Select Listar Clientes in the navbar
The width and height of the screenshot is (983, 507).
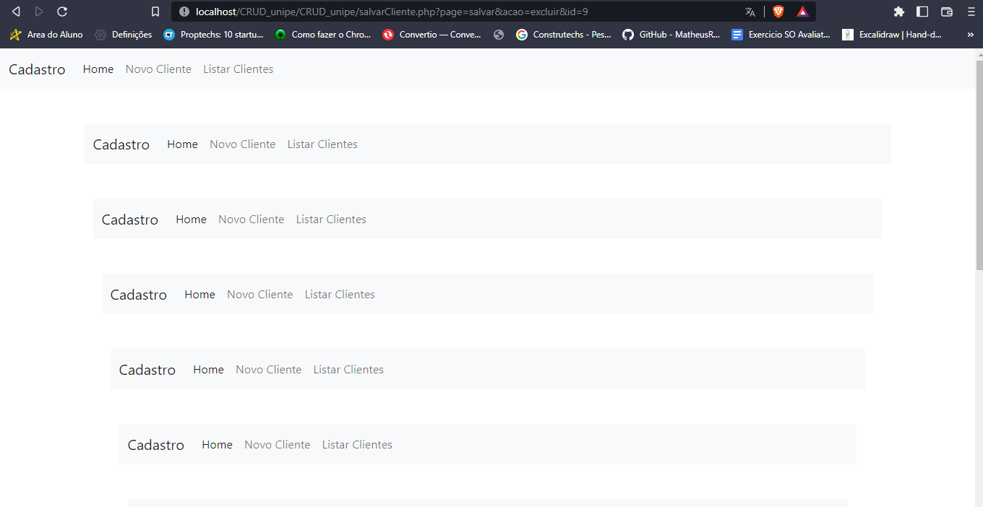[x=238, y=69]
